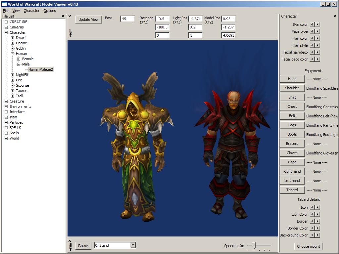This screenshot has width=339, height=254.
Task: Expand the Female tree node
Action: [19, 59]
